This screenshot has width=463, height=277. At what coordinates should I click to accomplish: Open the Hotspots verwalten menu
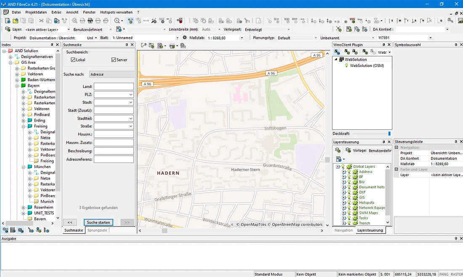116,12
